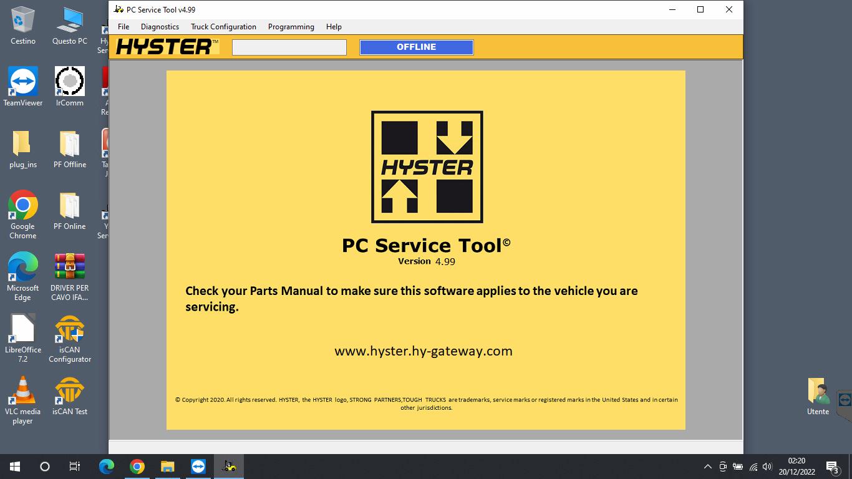Select the isCAN Test desktop shortcut
The width and height of the screenshot is (852, 479).
[70, 396]
